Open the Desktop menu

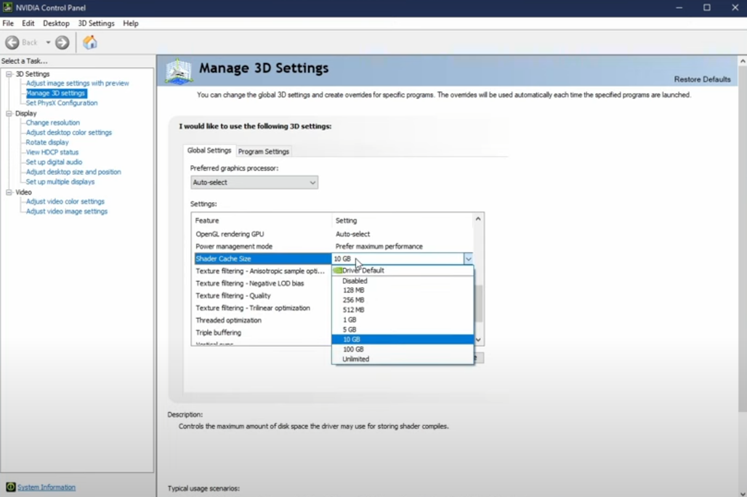[x=56, y=23]
